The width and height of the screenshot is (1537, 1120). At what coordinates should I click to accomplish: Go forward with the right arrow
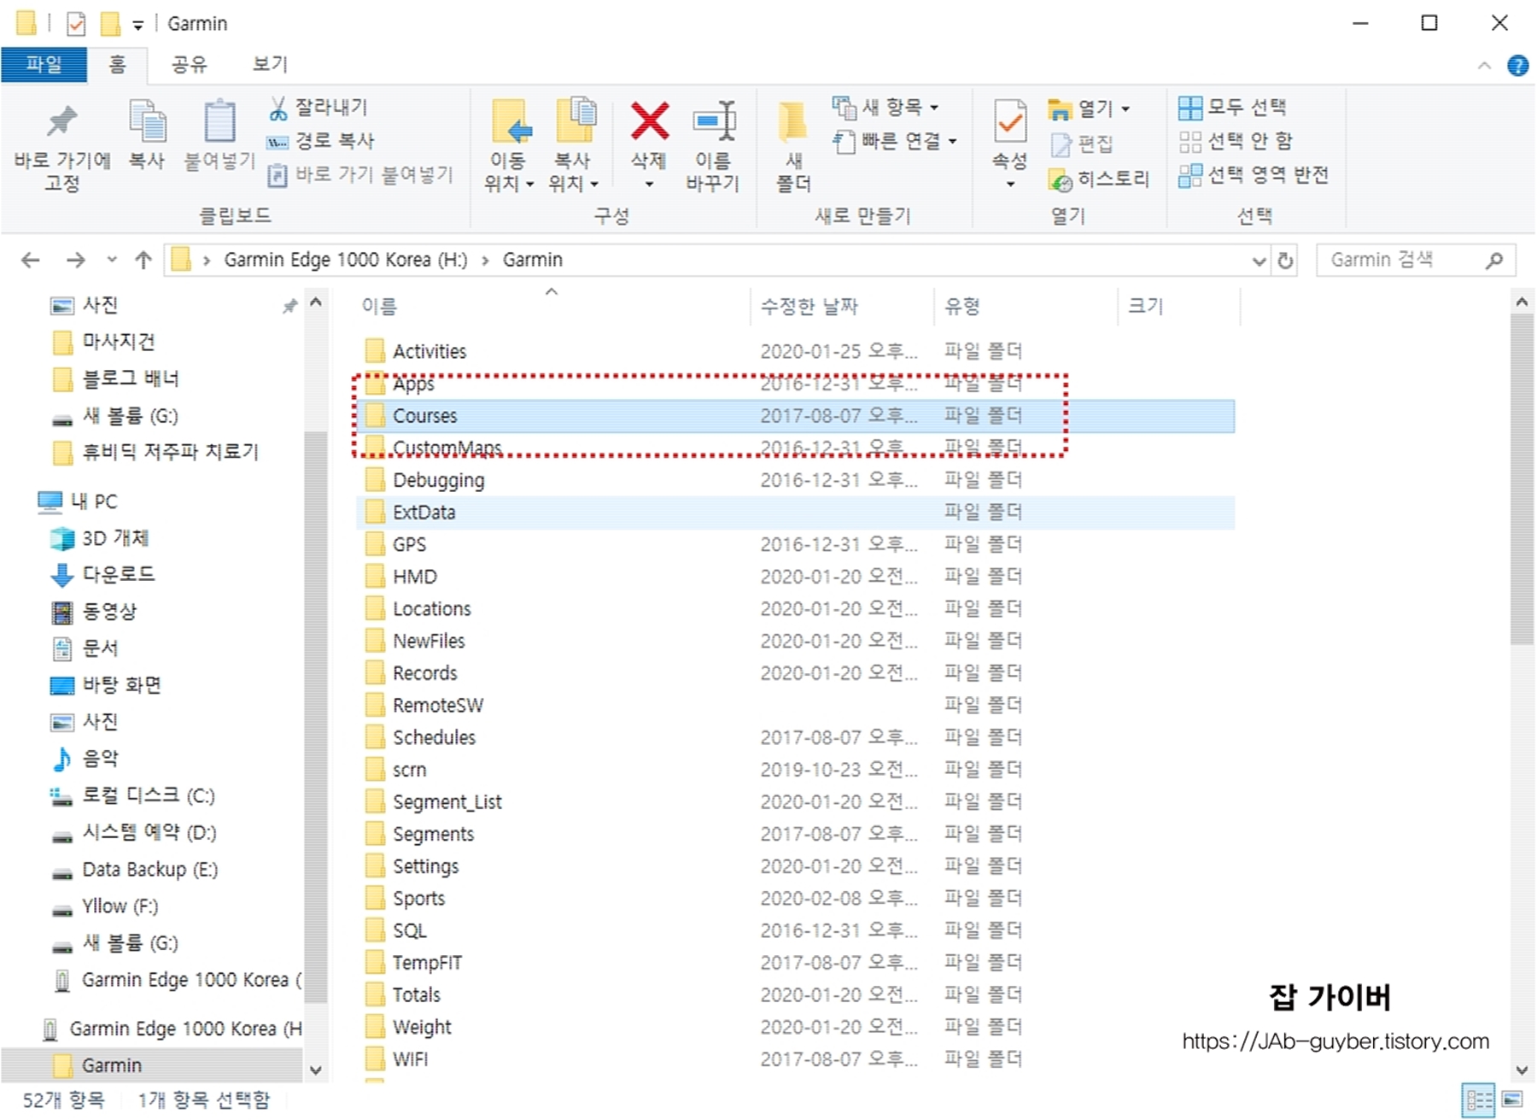coord(76,260)
